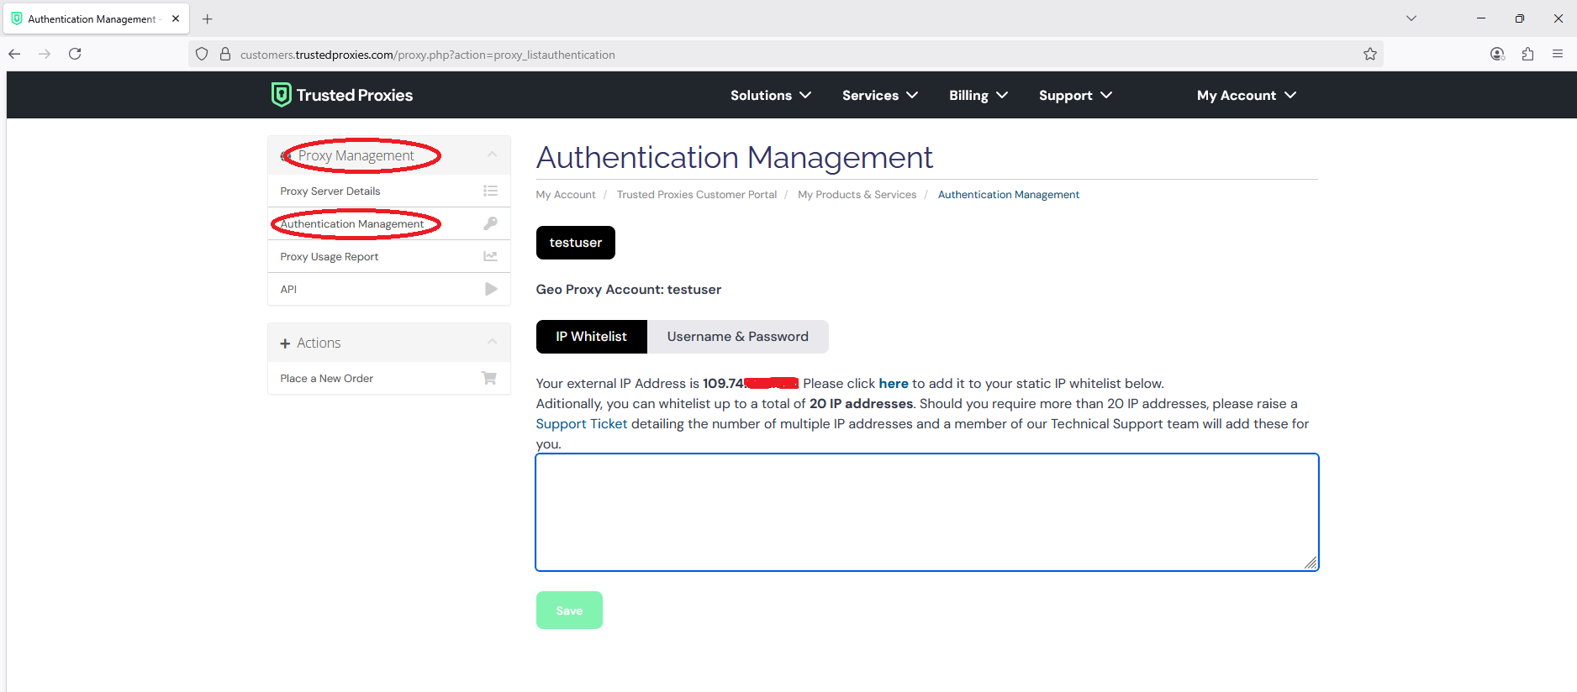Image resolution: width=1577 pixels, height=692 pixels.
Task: Open the browser account profile icon
Action: coord(1497,54)
